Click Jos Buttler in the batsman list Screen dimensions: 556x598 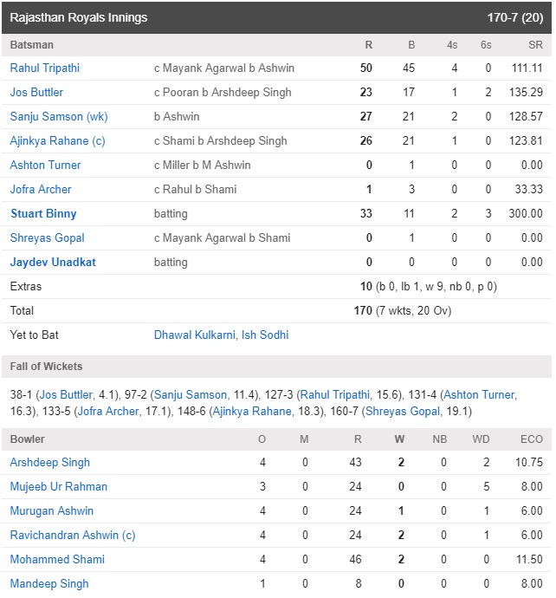(36, 92)
